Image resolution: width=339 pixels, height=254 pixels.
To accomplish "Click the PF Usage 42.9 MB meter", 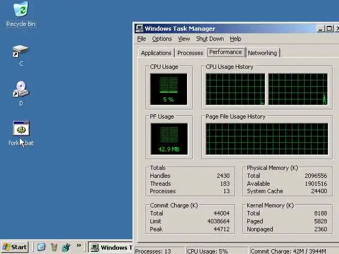I will [169, 139].
